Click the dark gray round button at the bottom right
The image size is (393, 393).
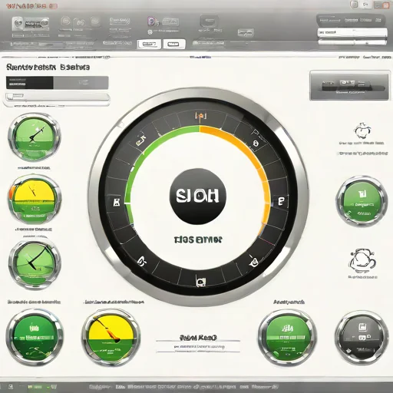(362, 337)
